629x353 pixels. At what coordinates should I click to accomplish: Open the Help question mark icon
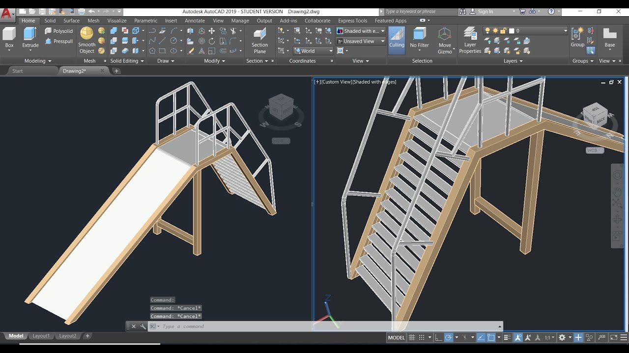coord(551,11)
